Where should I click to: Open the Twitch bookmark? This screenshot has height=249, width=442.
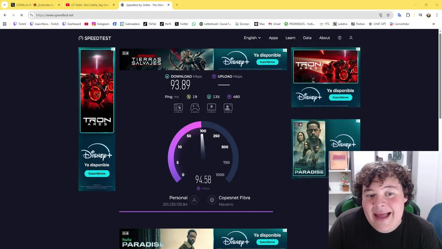[x=20, y=24]
